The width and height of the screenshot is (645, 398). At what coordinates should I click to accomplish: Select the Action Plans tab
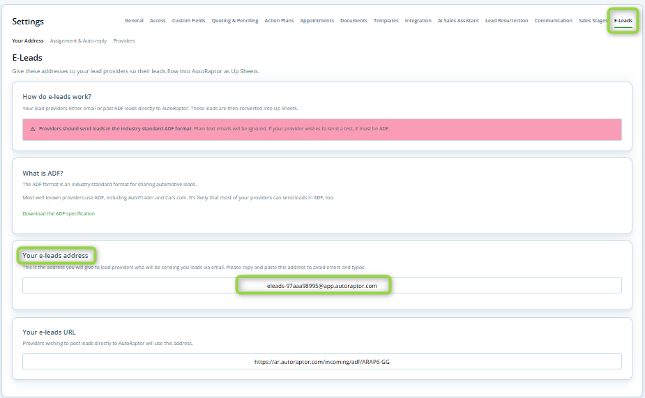(279, 20)
